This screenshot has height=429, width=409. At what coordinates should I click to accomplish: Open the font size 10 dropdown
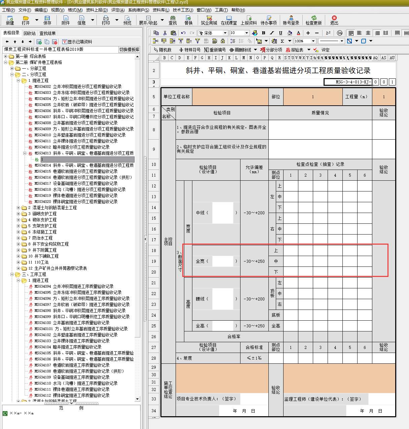tap(247, 33)
